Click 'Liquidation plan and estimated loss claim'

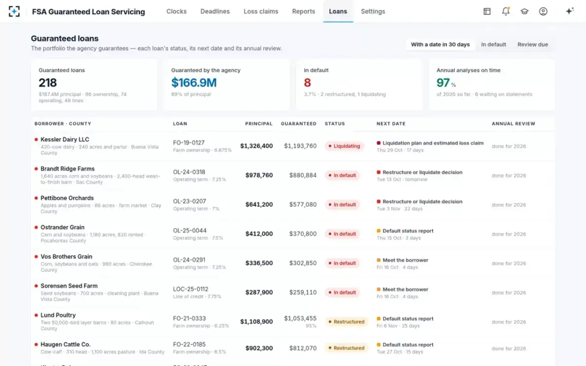[x=433, y=143]
